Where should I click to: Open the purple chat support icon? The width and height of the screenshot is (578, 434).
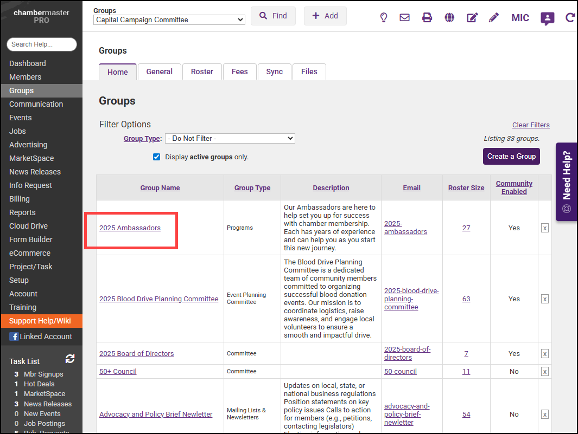[547, 18]
